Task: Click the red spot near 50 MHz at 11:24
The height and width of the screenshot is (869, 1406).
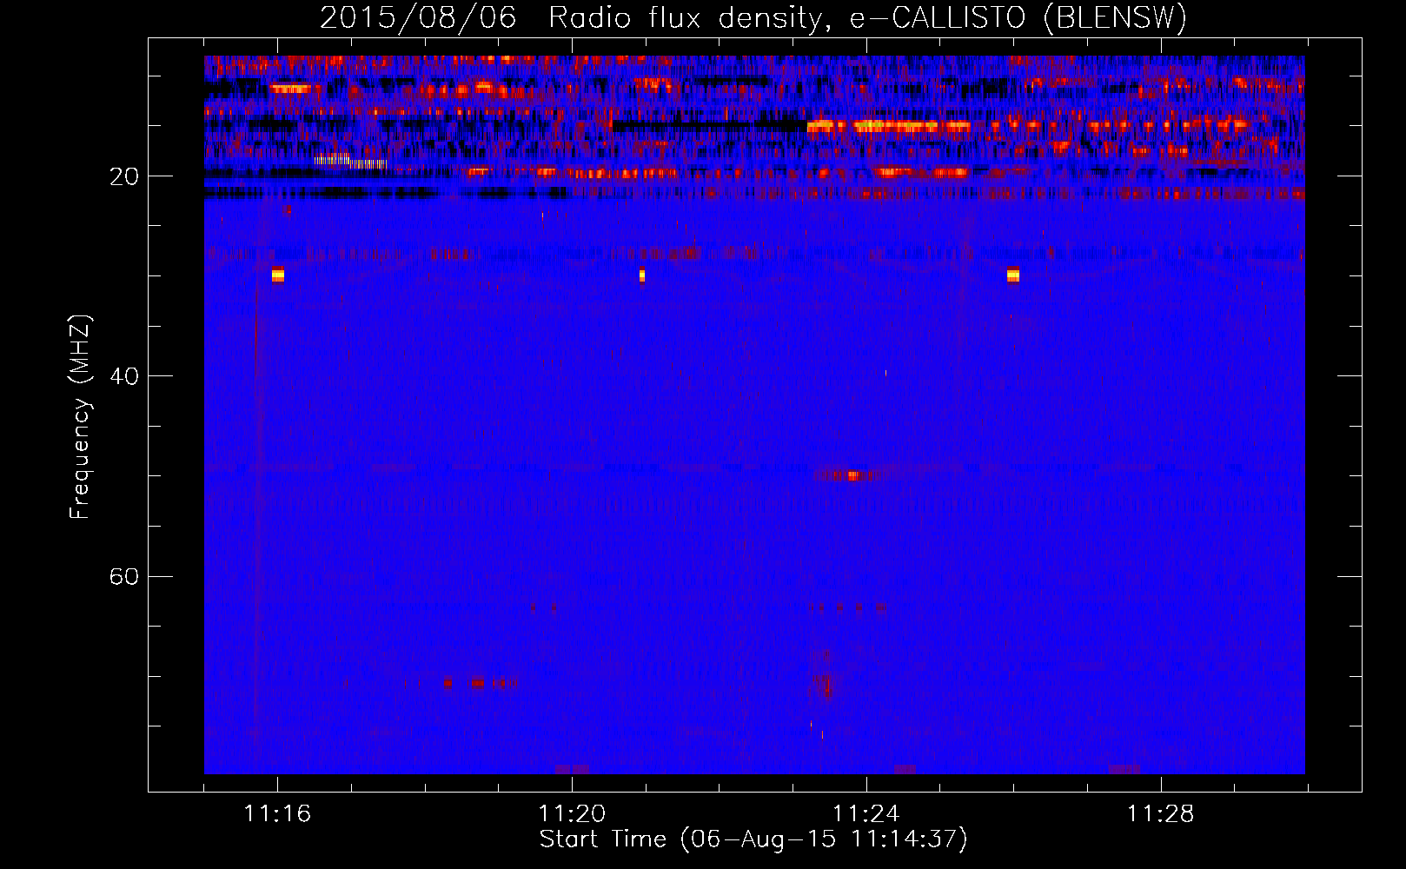Action: 852,475
